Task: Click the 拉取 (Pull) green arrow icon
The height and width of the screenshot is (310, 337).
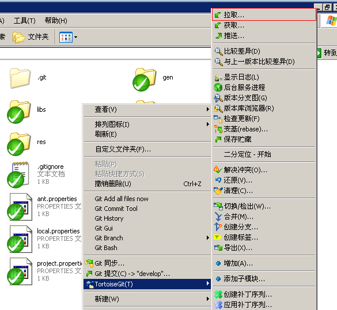Action: pos(218,15)
